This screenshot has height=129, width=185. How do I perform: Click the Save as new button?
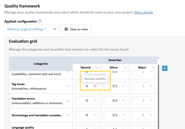[76, 29]
